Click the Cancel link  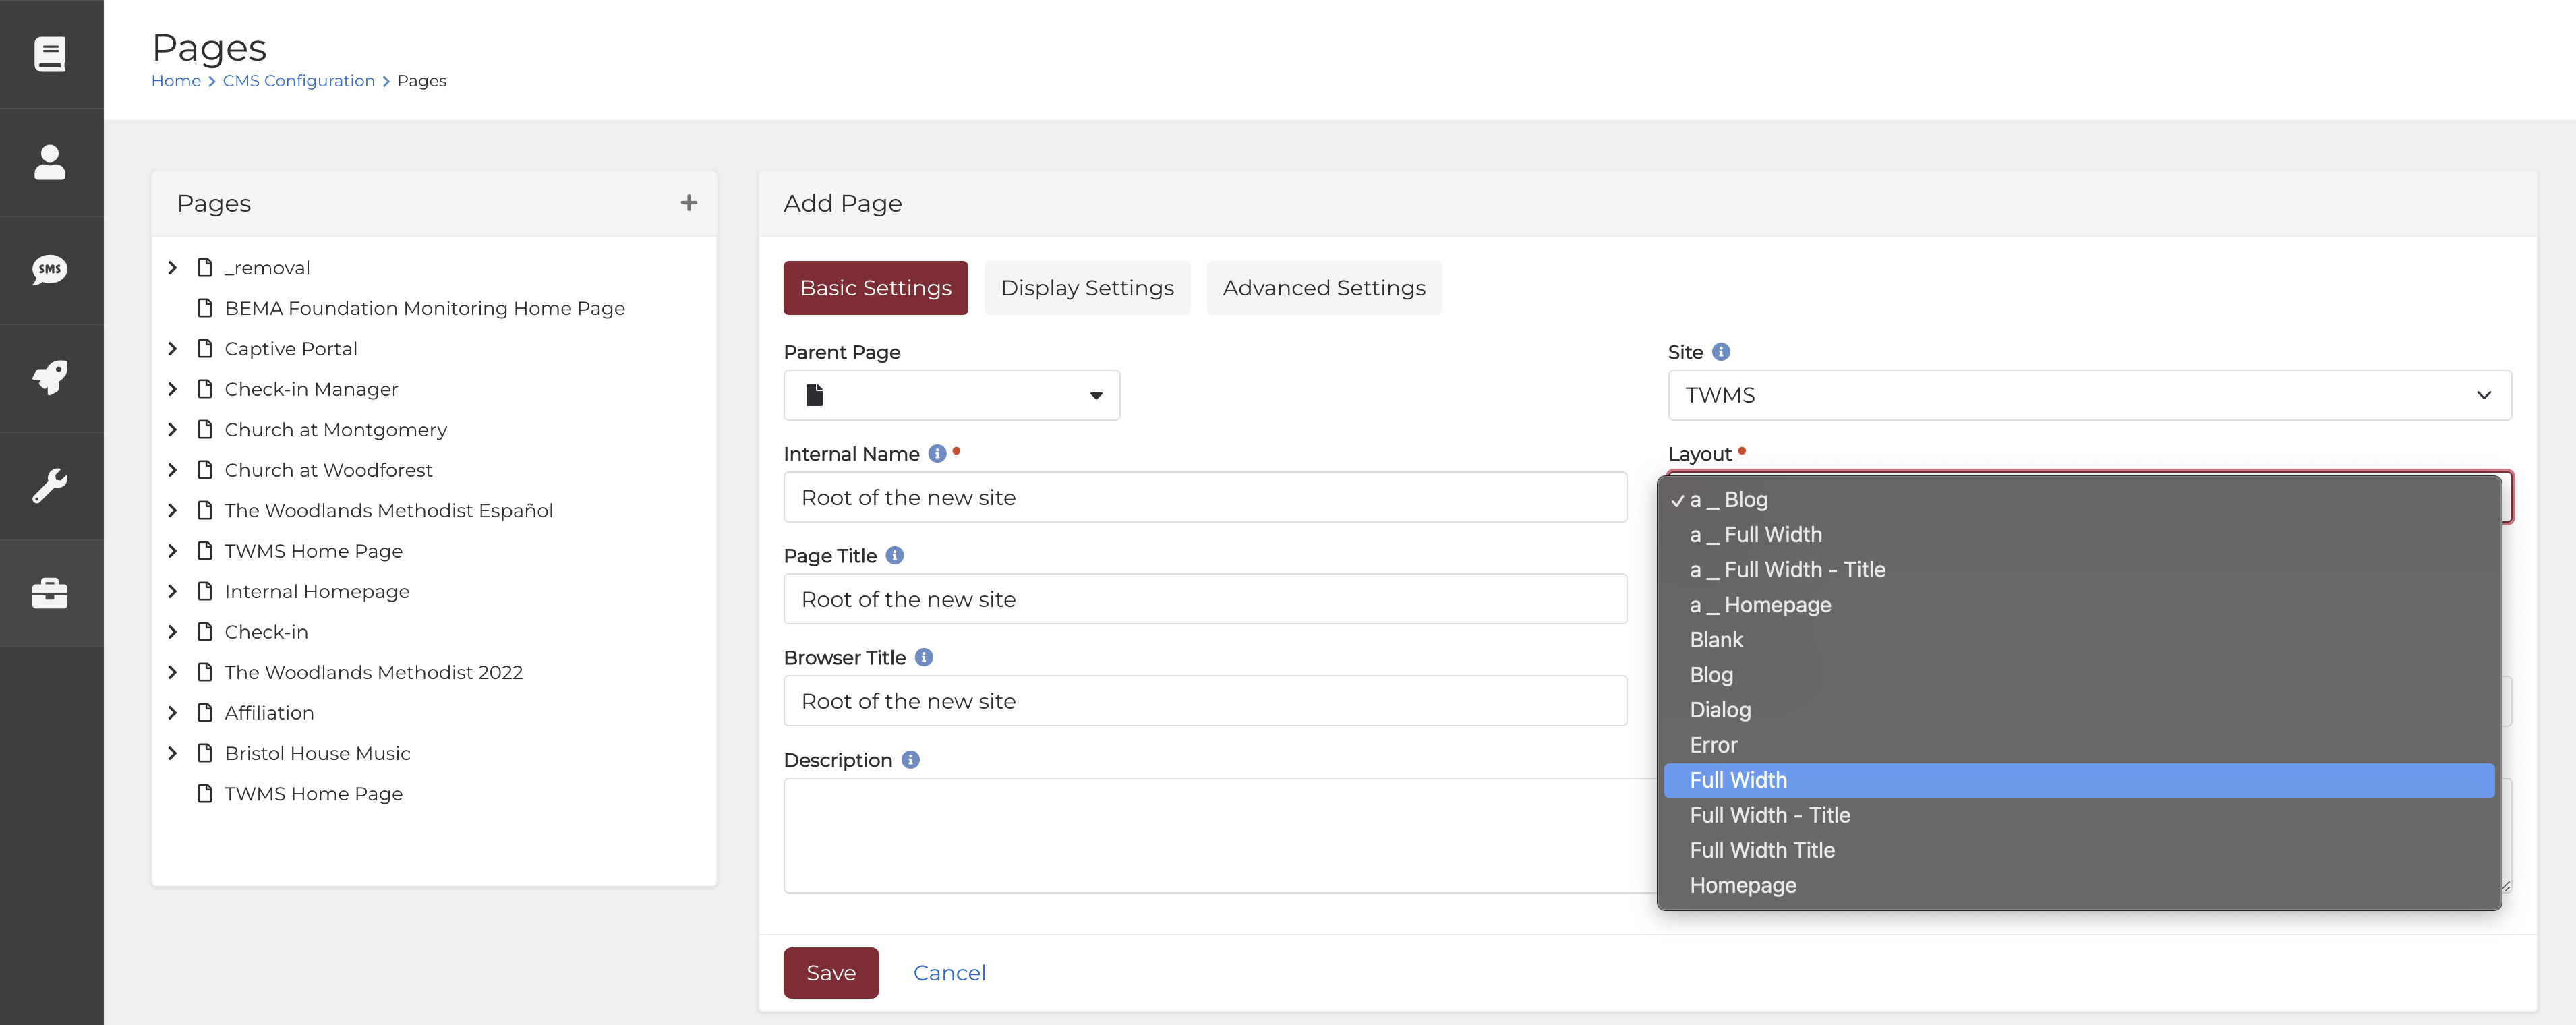coord(949,972)
